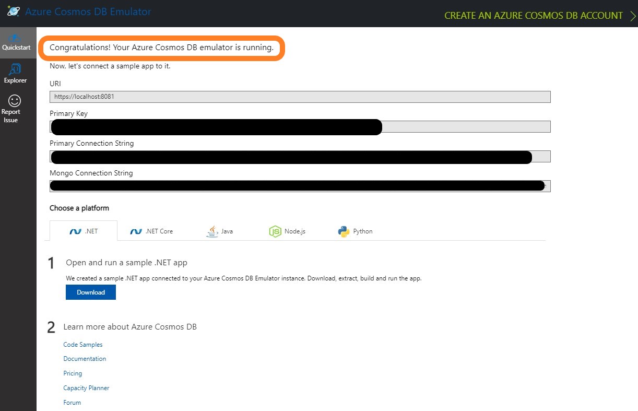Open the Code Samples link
This screenshot has width=638, height=411.
[83, 345]
